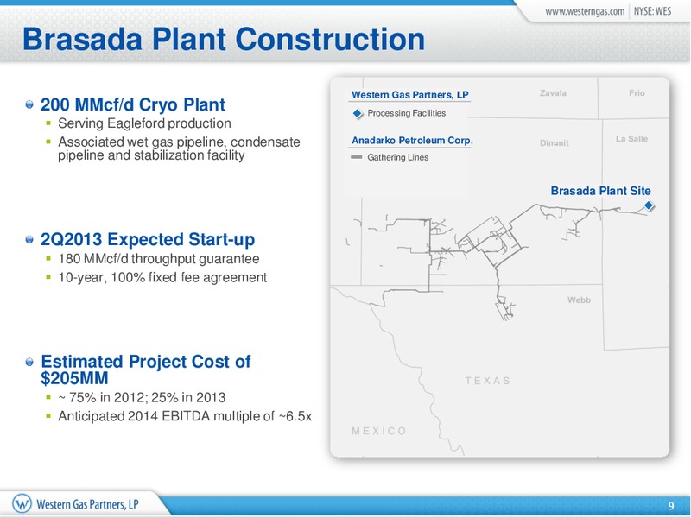
Task: Click the Frio county label
Action: [x=637, y=93]
